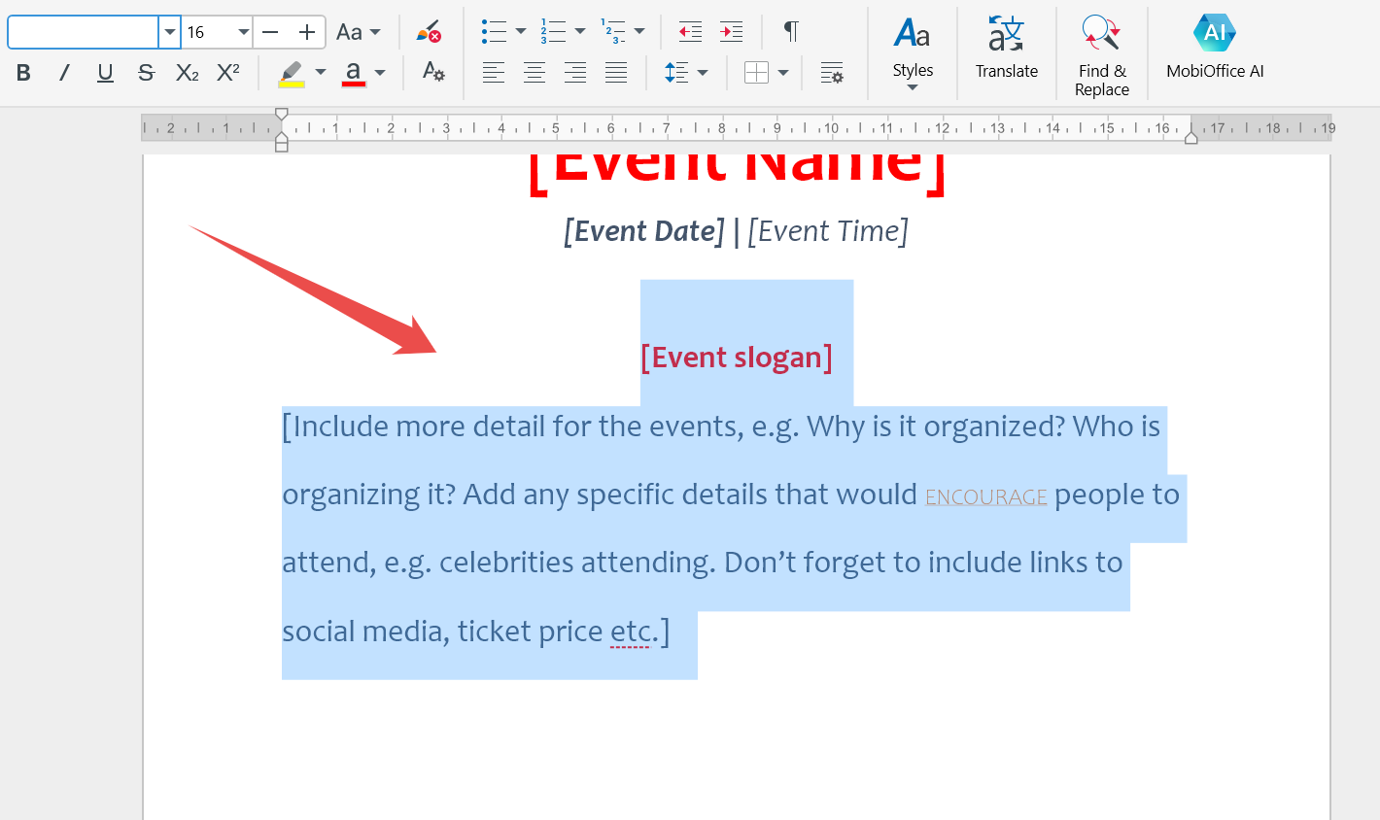Increase paragraph indent
Viewport: 1380px width, 820px height.
click(732, 32)
